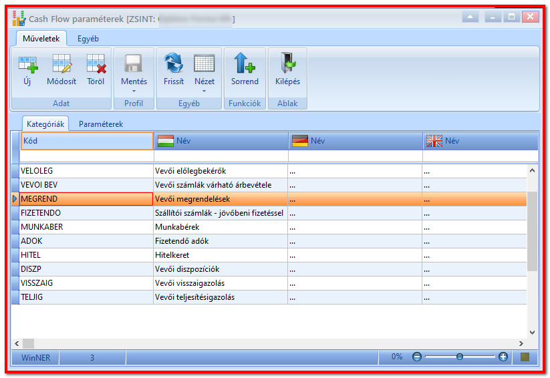The height and width of the screenshot is (378, 550).
Task: Select the MEGREND code cell
Action: pyautogui.click(x=86, y=199)
